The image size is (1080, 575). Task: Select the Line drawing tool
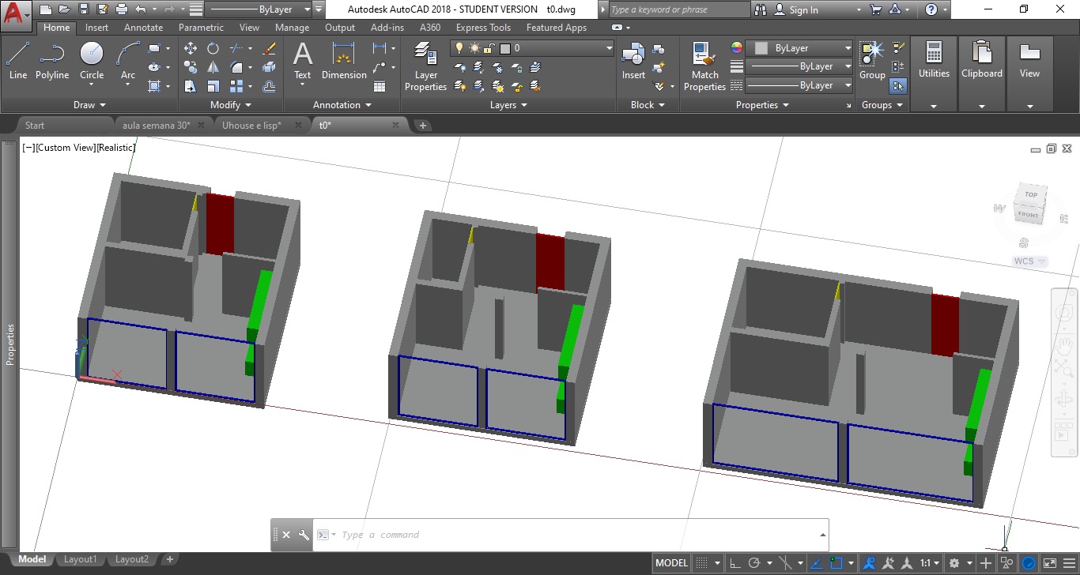(17, 61)
